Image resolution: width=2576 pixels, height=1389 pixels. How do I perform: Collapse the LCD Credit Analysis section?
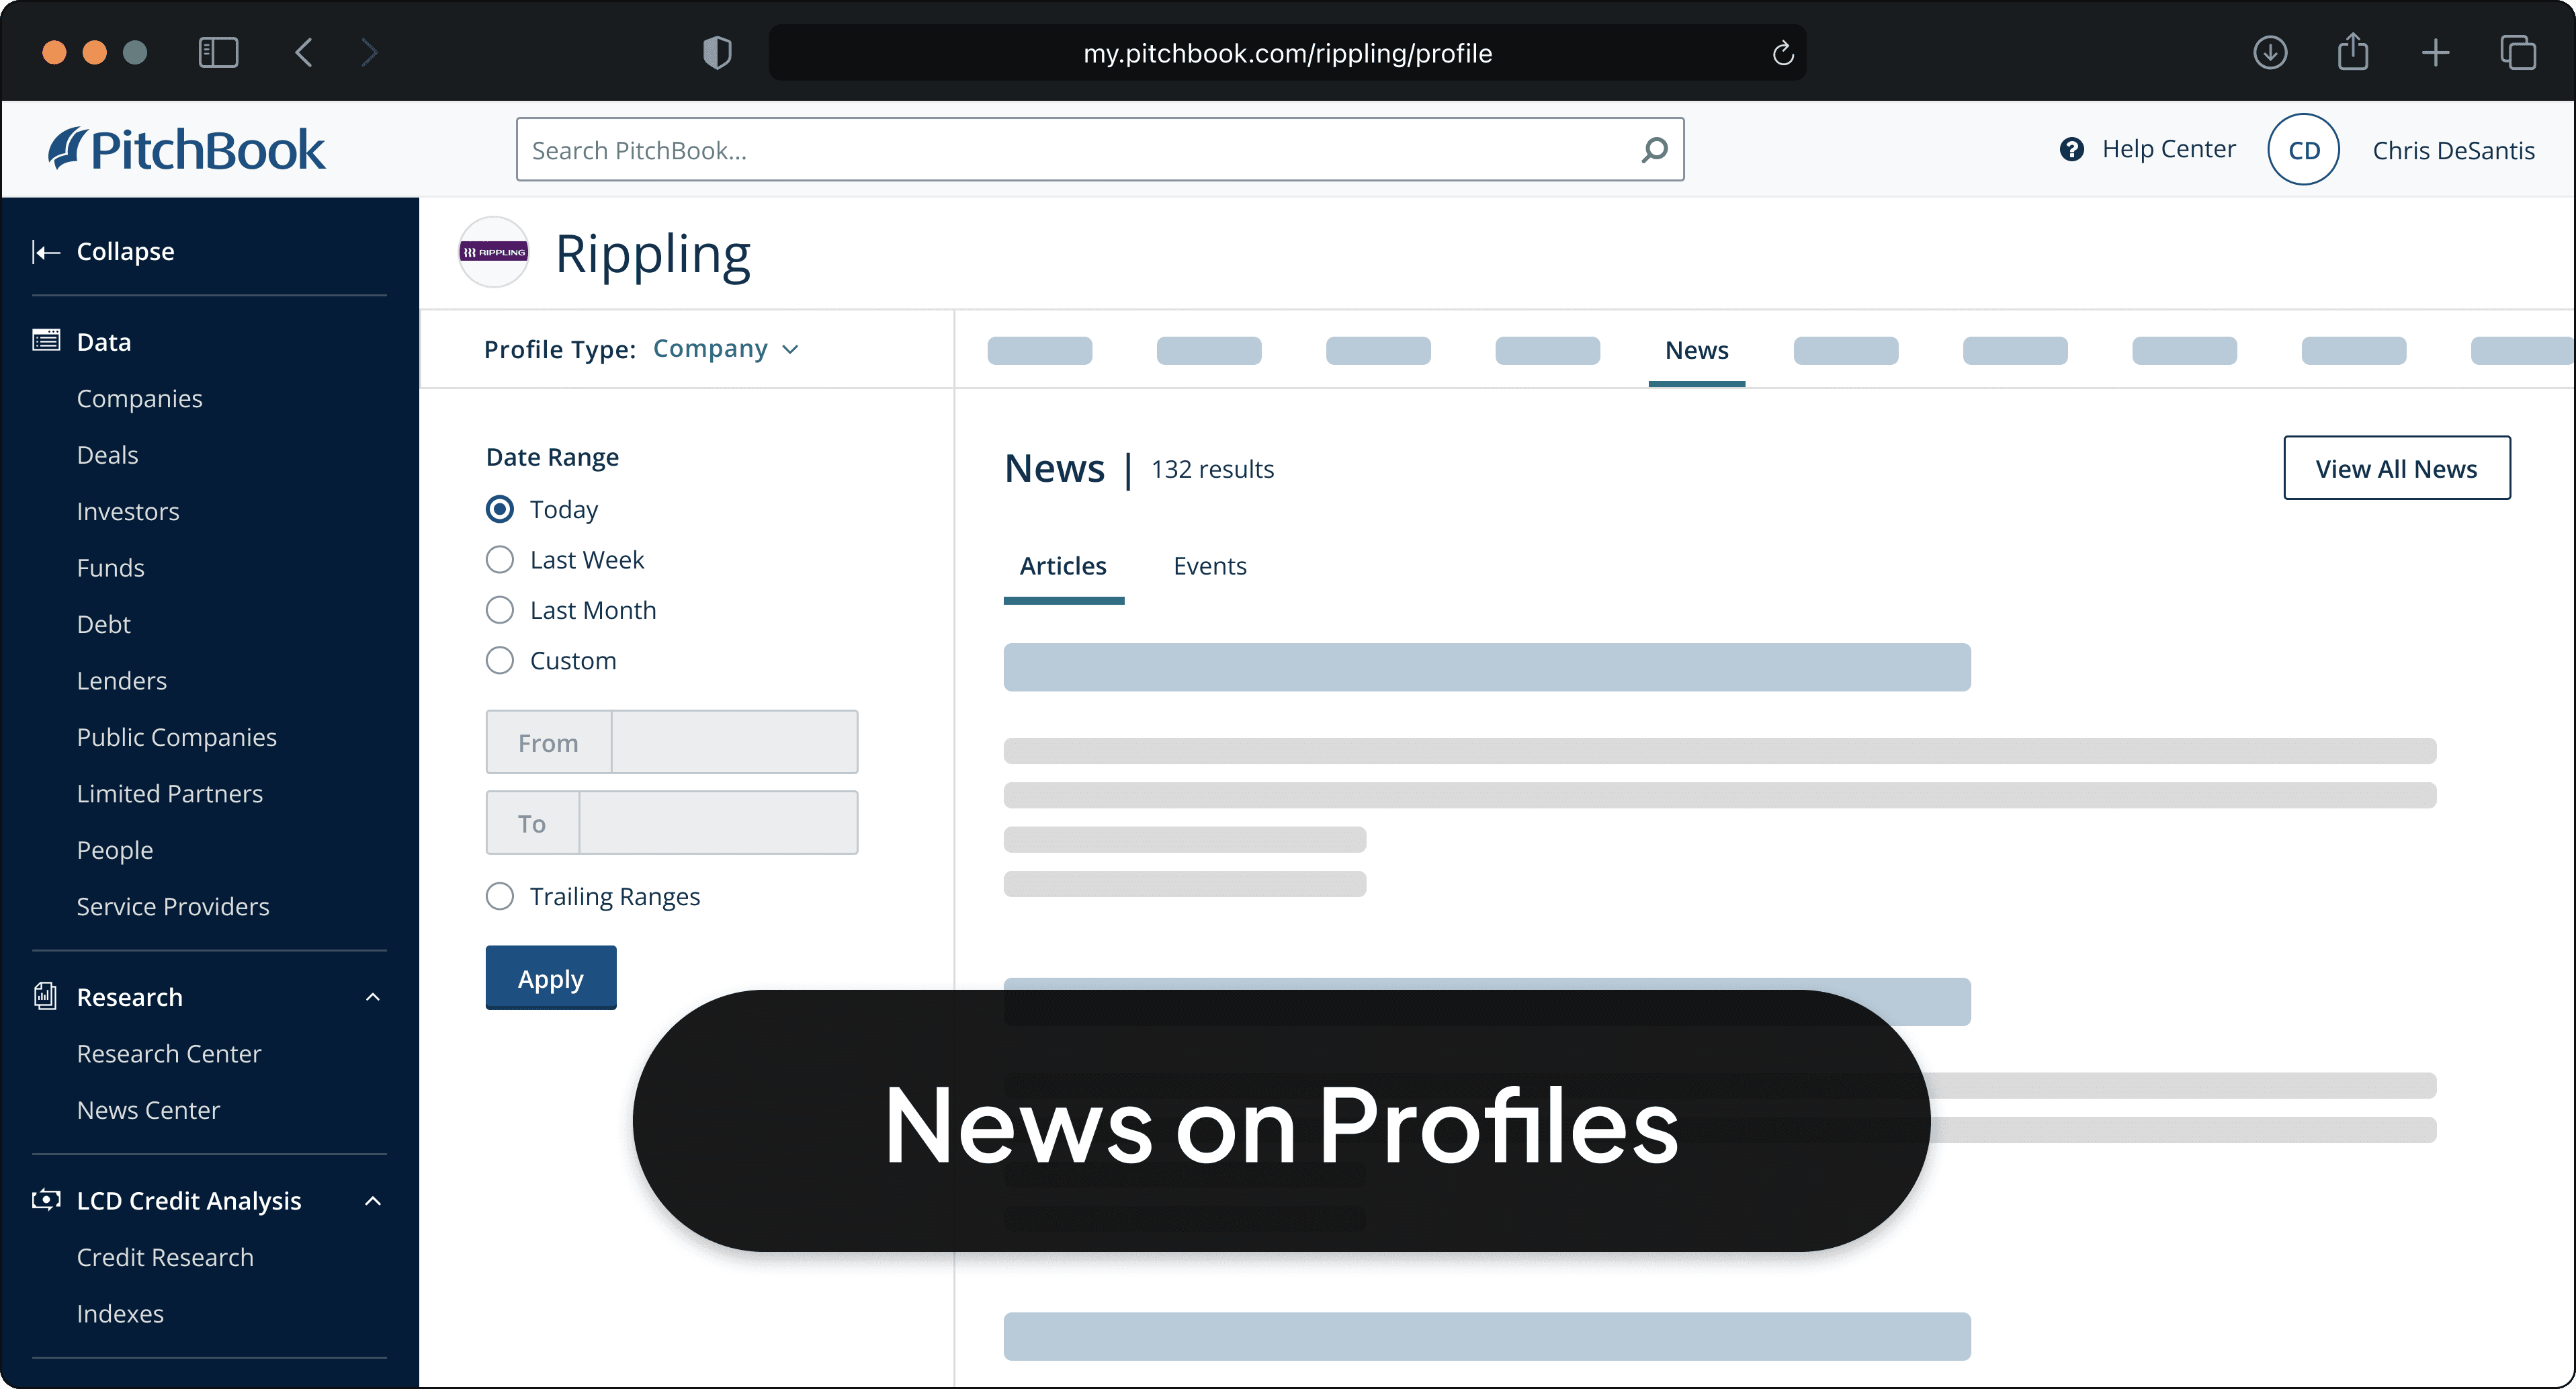(x=373, y=1201)
